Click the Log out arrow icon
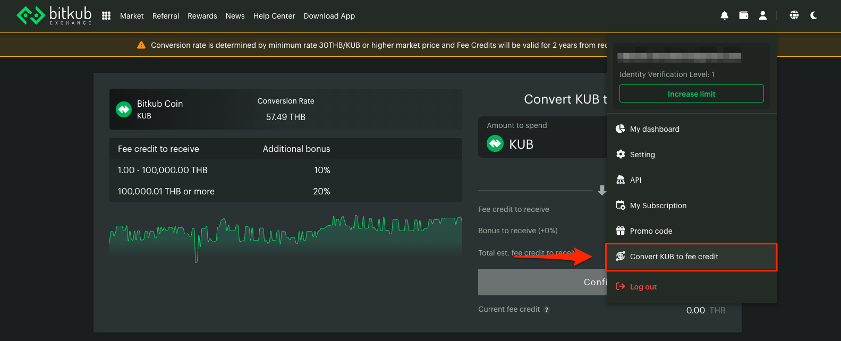841x341 pixels. coord(620,286)
